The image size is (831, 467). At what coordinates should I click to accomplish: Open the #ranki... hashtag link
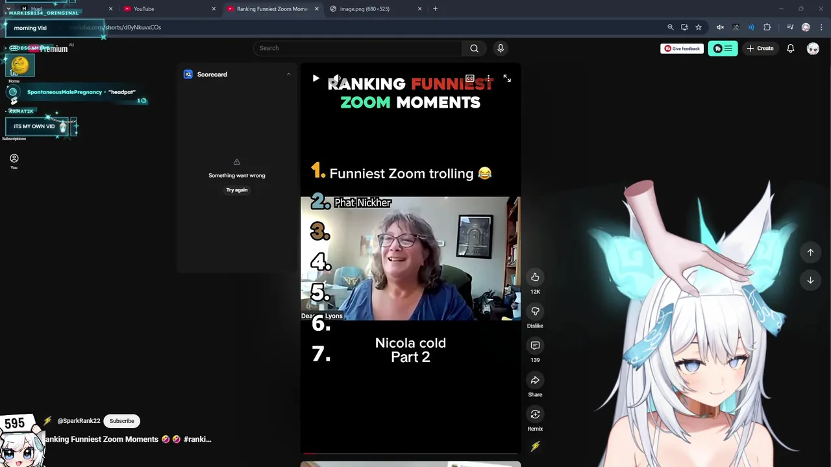197,439
